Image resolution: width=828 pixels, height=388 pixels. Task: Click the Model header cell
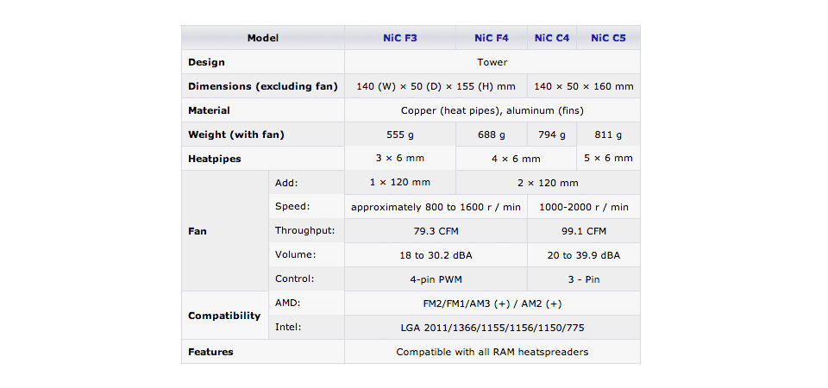[263, 38]
